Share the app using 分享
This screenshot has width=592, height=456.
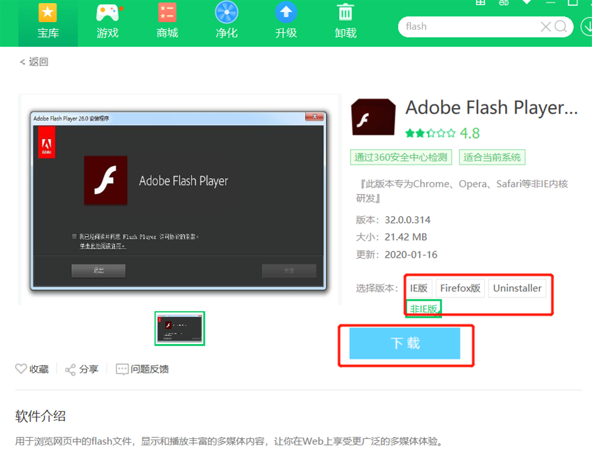click(82, 369)
